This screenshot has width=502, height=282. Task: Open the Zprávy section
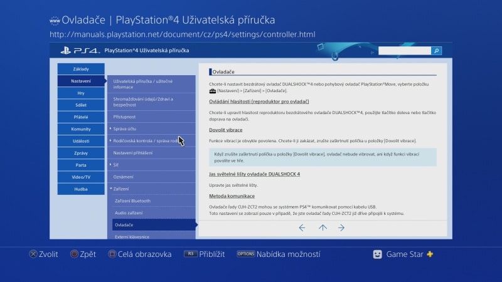point(81,153)
